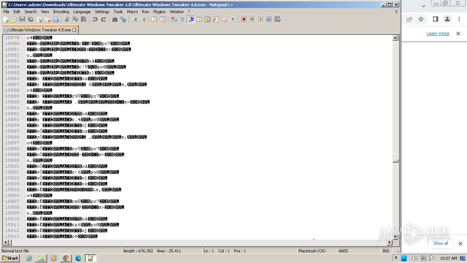
Task: Click the Replace toolbar icon
Action: click(123, 19)
